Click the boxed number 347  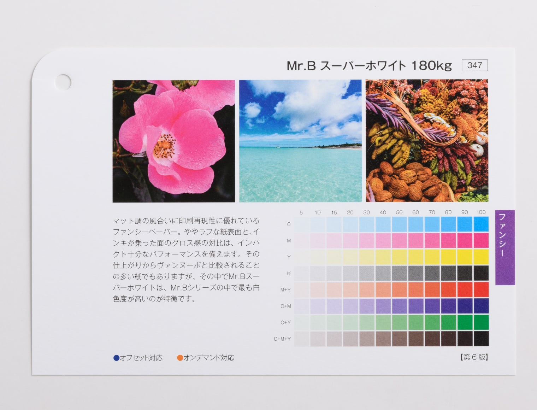(x=474, y=65)
